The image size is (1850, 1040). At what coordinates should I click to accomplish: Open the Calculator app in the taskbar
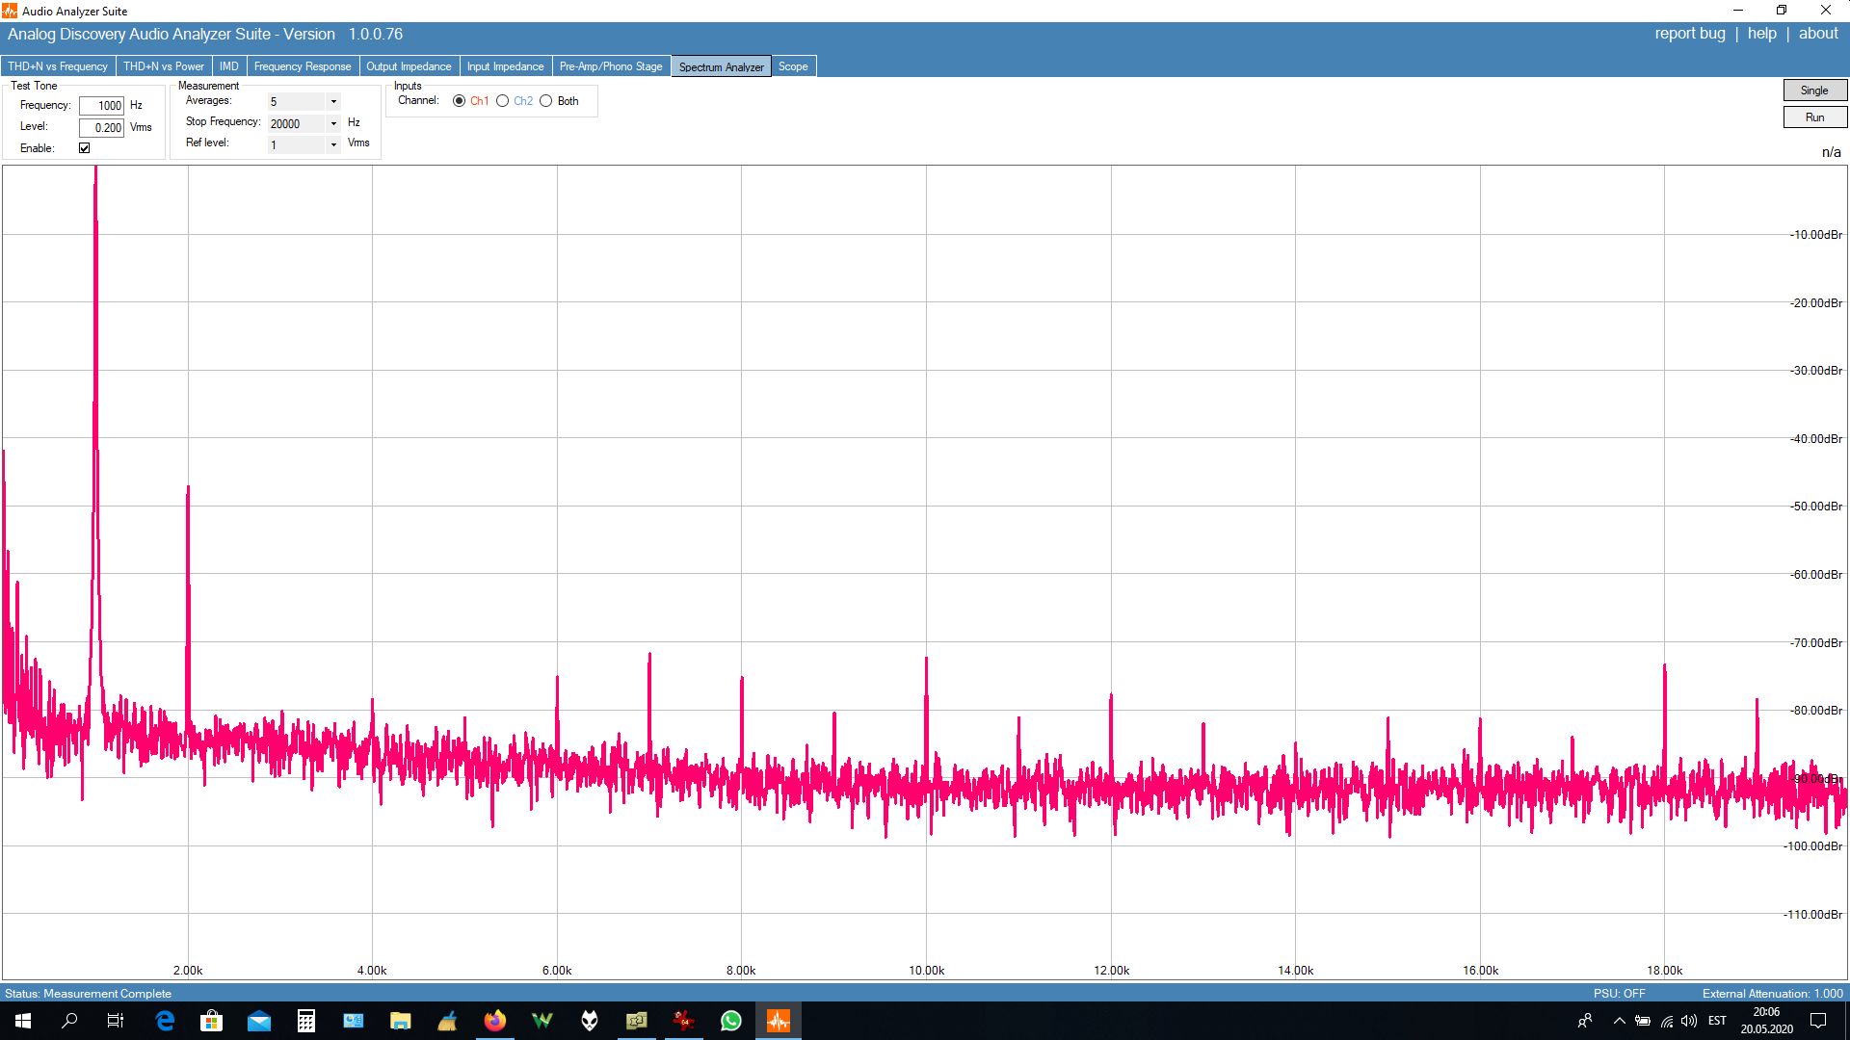(x=305, y=1021)
